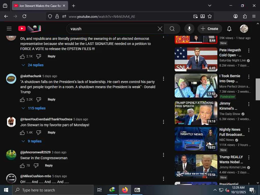Start voice search with microphone

coord(189,29)
